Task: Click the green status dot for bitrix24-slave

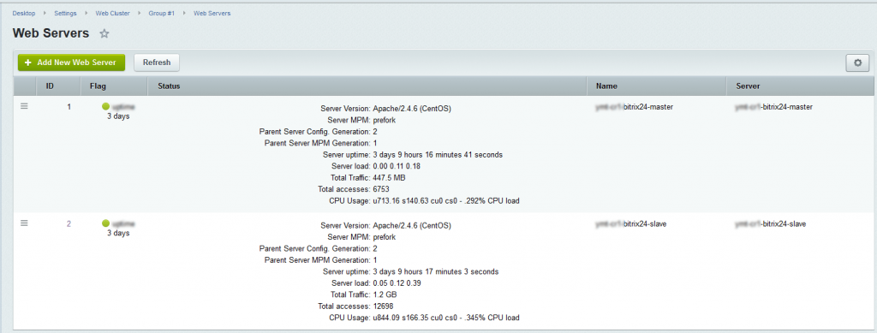Action: 105,223
